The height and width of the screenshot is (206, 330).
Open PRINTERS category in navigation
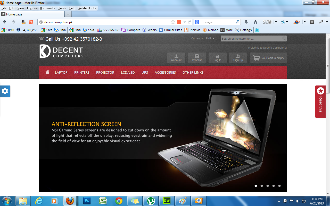(82, 72)
